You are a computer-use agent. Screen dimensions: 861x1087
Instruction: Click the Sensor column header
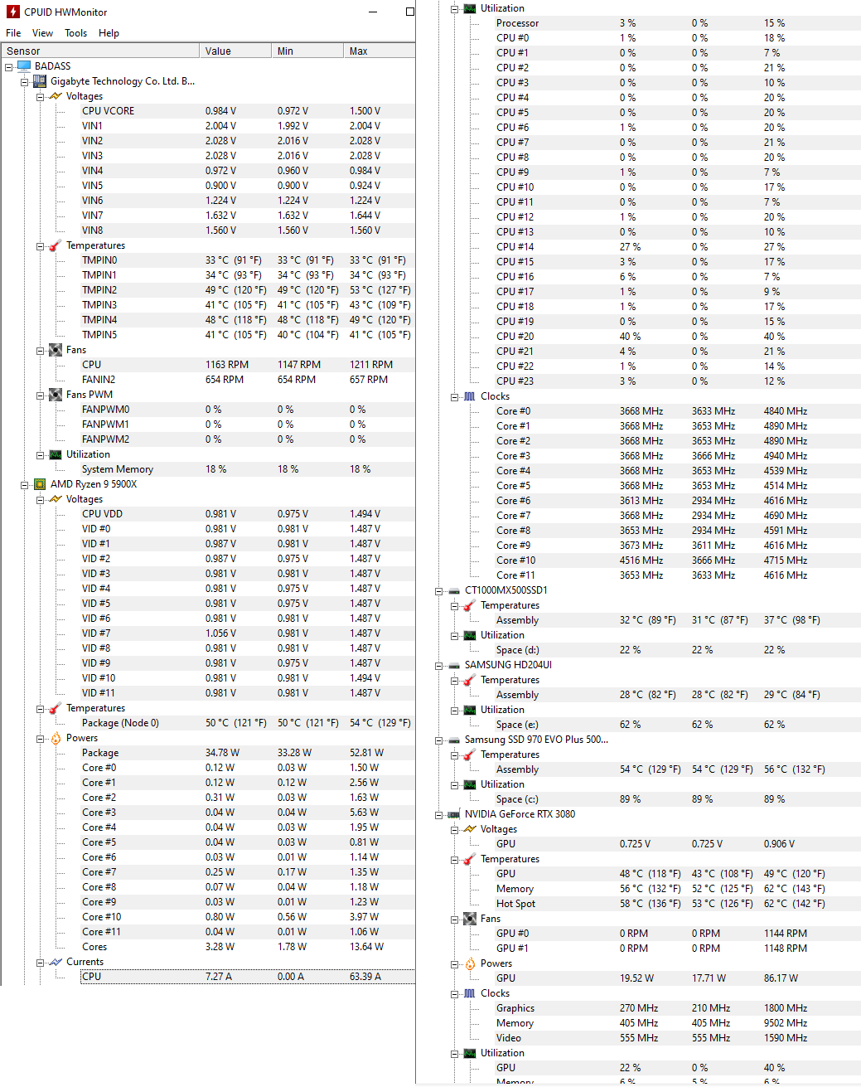point(100,51)
